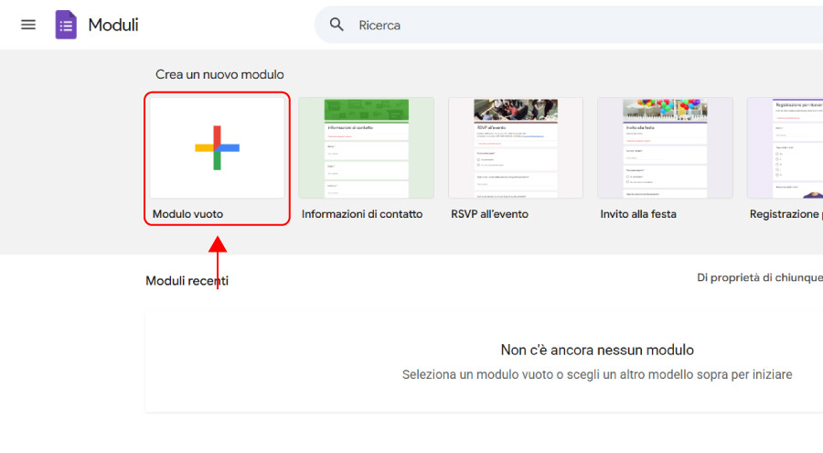Click the "Invito alla festa" template label
Image resolution: width=823 pixels, height=453 pixels.
pyautogui.click(x=638, y=214)
